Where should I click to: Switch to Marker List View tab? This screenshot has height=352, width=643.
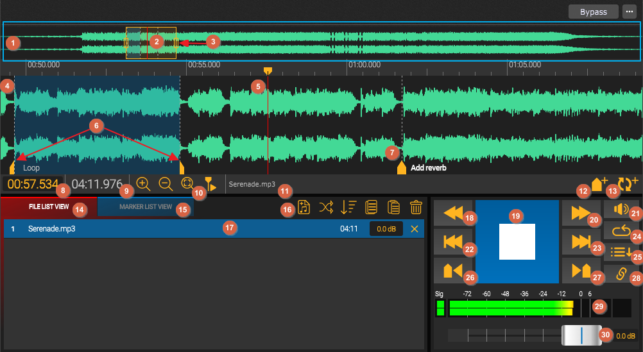click(146, 206)
